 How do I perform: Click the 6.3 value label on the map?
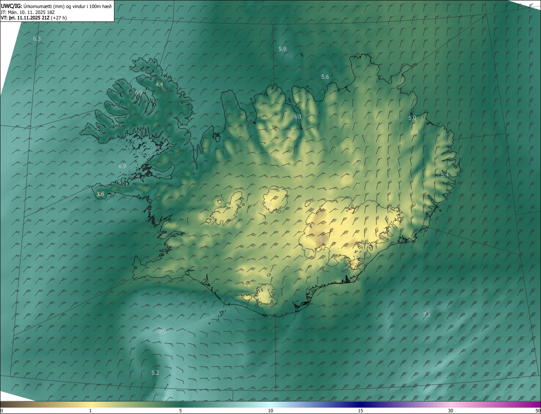[37, 39]
